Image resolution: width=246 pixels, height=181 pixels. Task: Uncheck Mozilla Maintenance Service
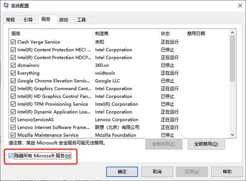[x=13, y=135]
